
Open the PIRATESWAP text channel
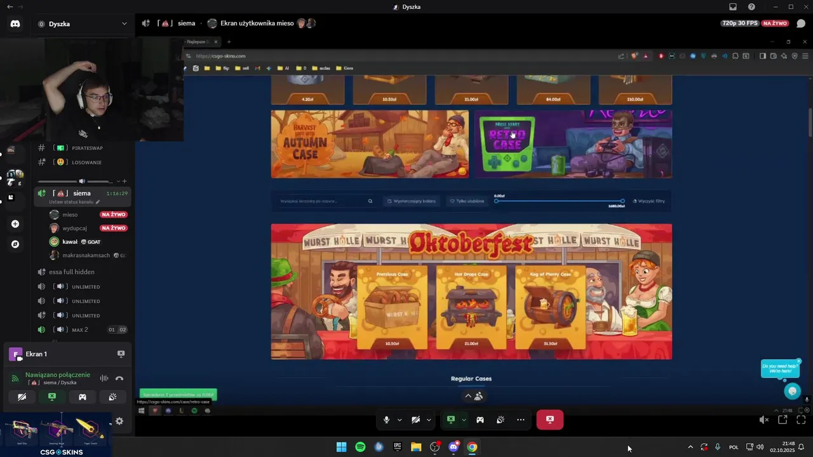point(83,148)
